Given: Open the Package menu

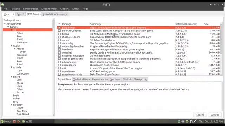Looking at the screenshot, I should pos(15,9).
